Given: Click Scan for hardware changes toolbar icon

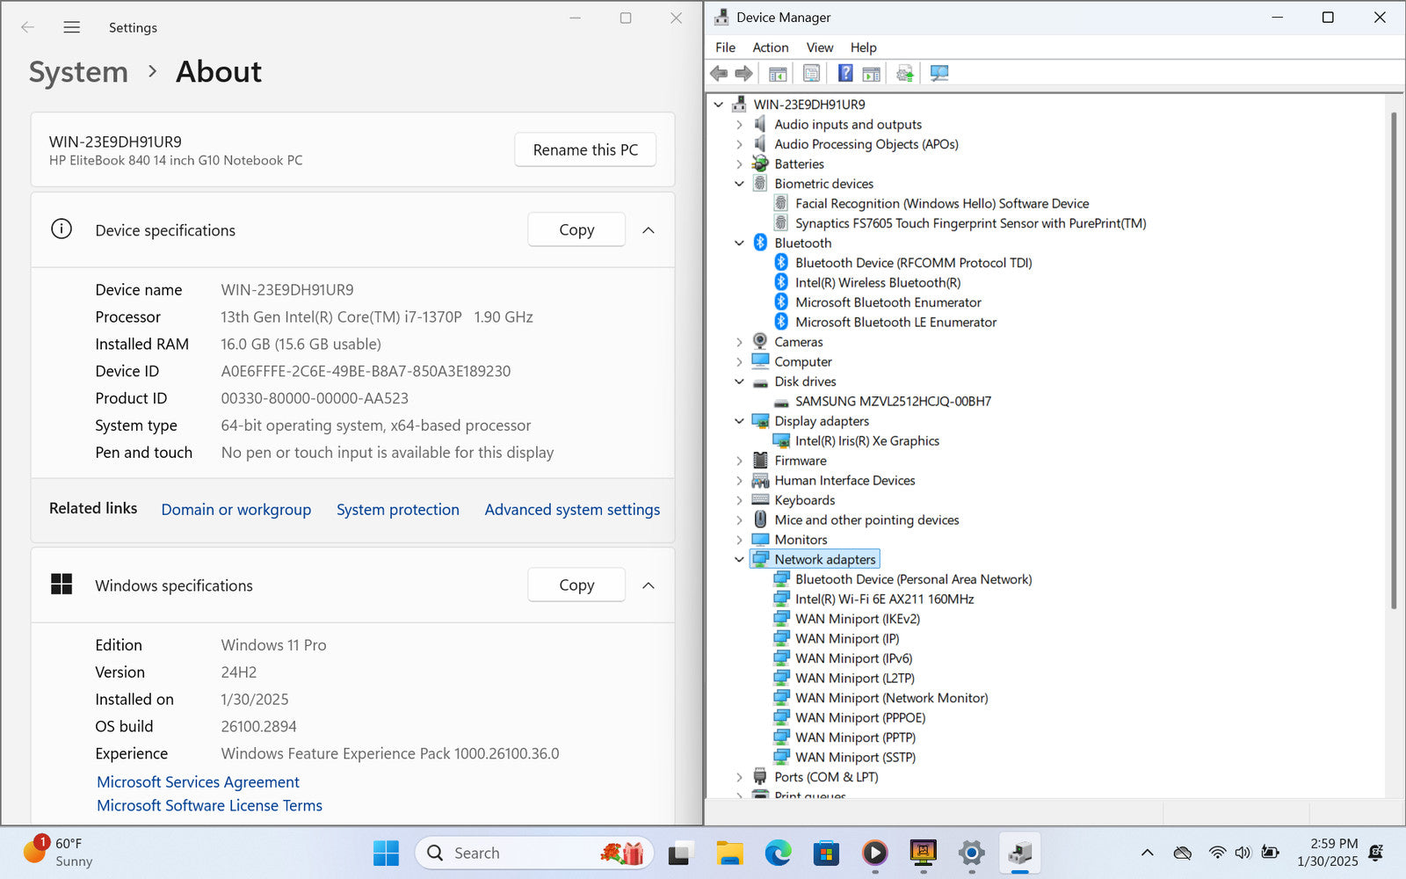Looking at the screenshot, I should 939,74.
